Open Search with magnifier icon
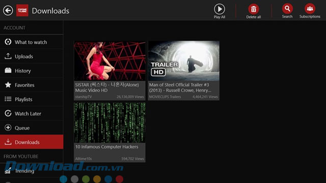The image size is (326, 183). pos(287,9)
